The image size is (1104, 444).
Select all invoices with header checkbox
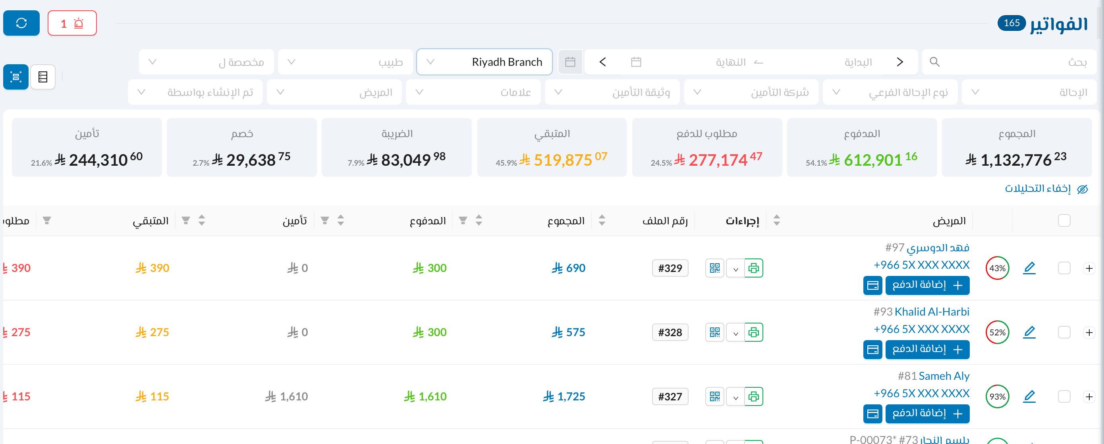coord(1064,220)
